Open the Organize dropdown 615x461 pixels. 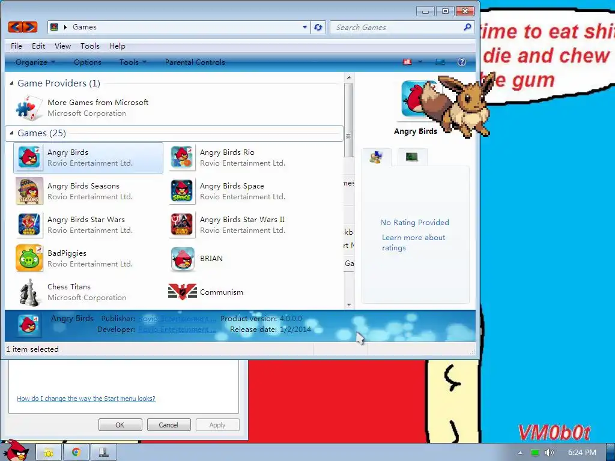click(35, 62)
